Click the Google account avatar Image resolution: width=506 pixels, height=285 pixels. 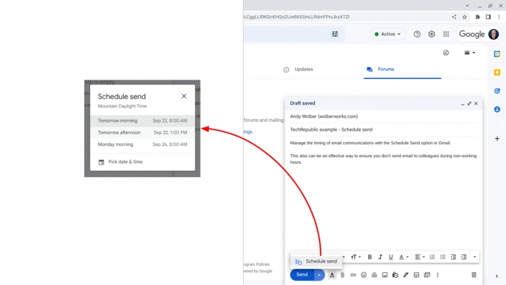[x=494, y=34]
